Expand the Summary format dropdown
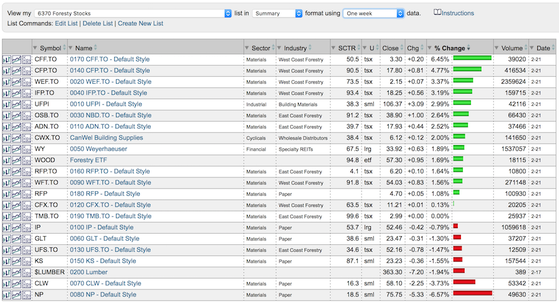The height and width of the screenshot is (305, 559). [278, 13]
